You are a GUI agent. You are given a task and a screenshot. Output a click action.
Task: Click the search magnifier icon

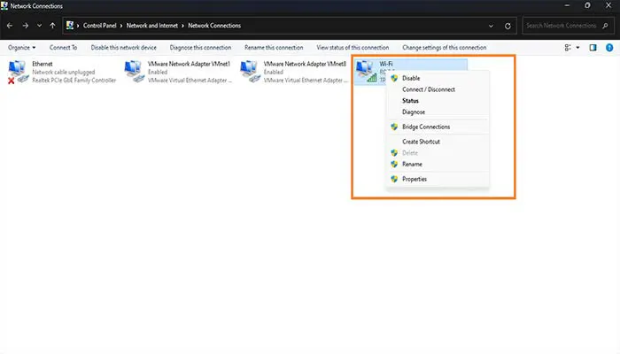(x=605, y=26)
